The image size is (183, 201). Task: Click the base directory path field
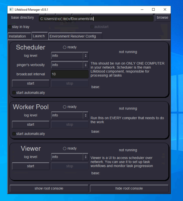[96, 19]
